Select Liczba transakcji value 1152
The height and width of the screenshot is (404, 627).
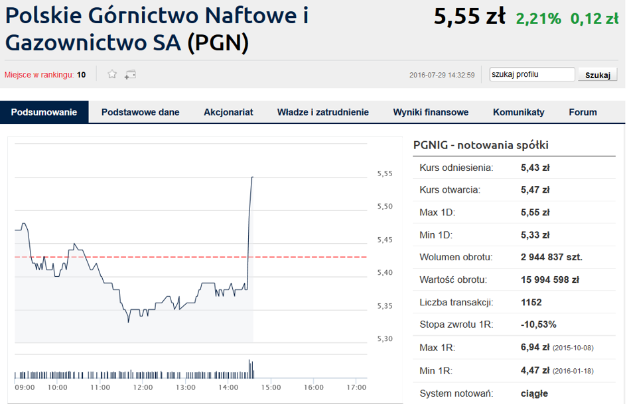[531, 302]
